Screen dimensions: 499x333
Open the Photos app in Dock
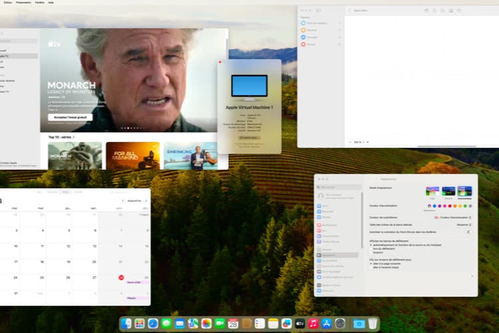(x=206, y=324)
